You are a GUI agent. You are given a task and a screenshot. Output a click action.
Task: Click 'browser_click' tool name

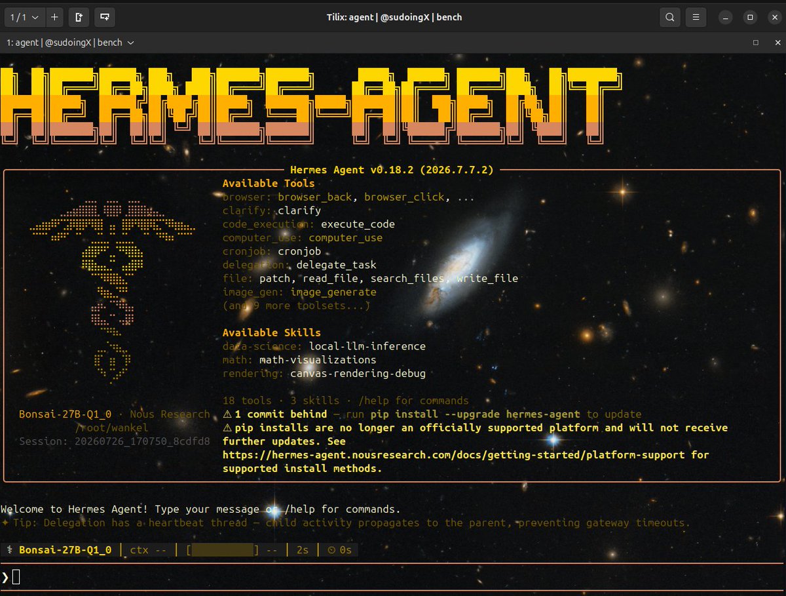point(405,197)
